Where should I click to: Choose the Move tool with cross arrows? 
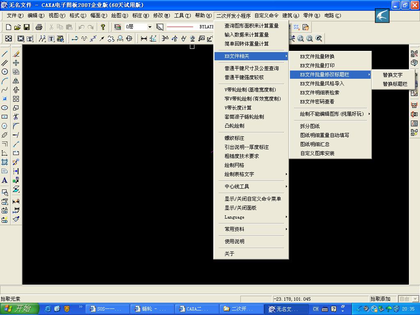[16, 63]
